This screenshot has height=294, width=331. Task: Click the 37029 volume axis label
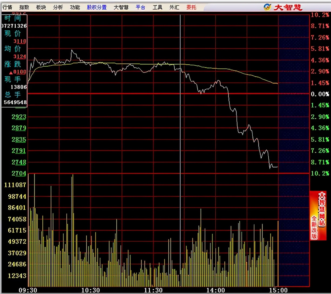click(x=17, y=253)
